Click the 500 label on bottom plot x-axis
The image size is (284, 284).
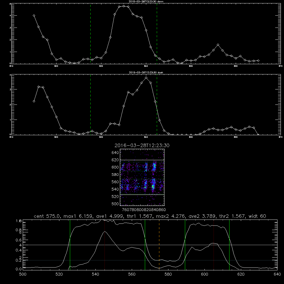pyautogui.click(x=23, y=274)
